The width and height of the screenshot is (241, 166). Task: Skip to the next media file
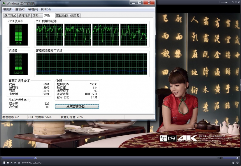[x=15, y=162]
